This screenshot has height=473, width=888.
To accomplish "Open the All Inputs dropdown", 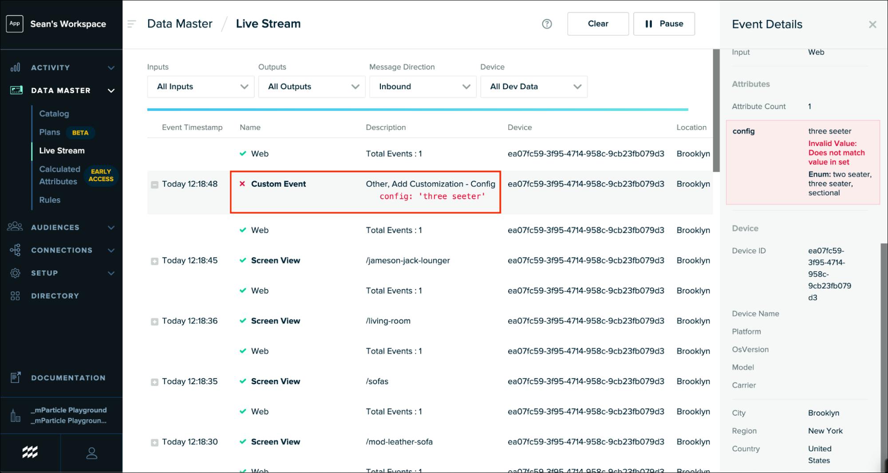I will (x=201, y=87).
